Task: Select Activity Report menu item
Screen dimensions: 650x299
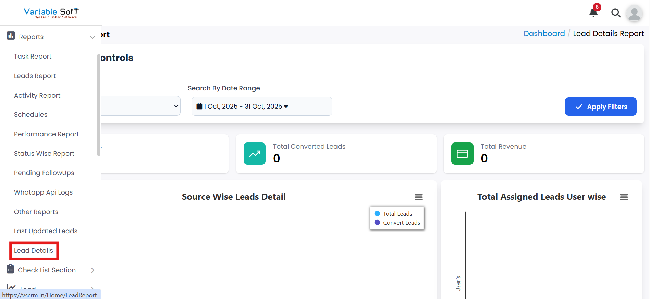Action: tap(37, 95)
